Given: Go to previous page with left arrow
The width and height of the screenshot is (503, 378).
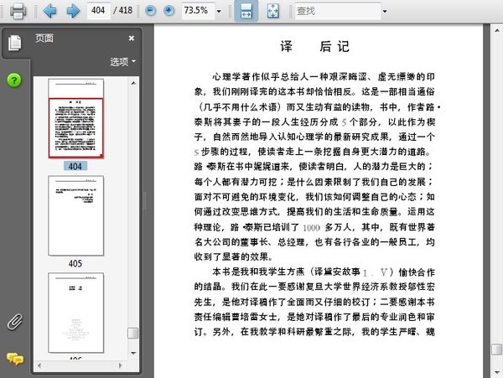Looking at the screenshot, I should coord(49,11).
